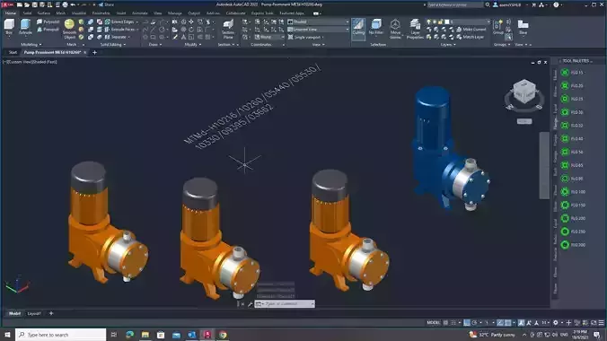
Task: Click the Open file icon in Quick Access
Action: [27, 4]
